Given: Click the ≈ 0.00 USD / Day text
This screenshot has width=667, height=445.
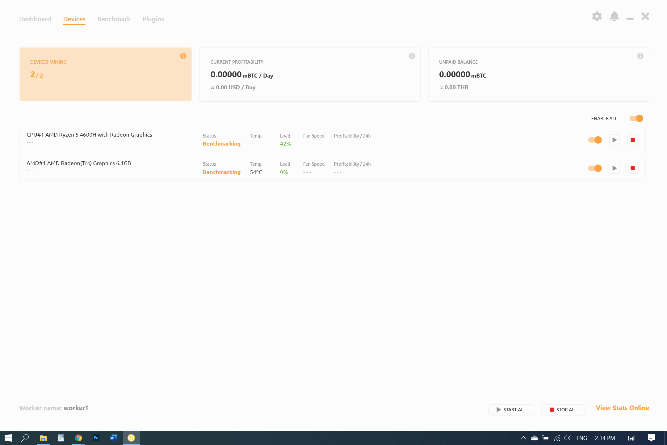Looking at the screenshot, I should coord(233,87).
